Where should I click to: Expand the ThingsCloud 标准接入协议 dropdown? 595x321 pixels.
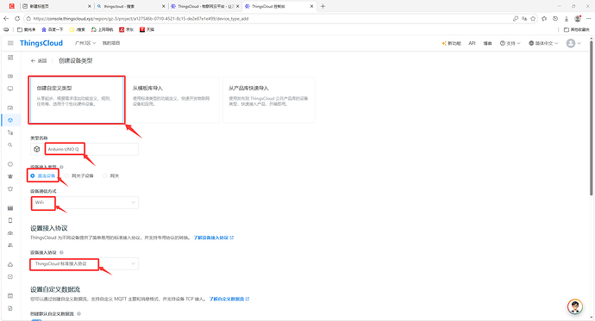[x=85, y=264]
